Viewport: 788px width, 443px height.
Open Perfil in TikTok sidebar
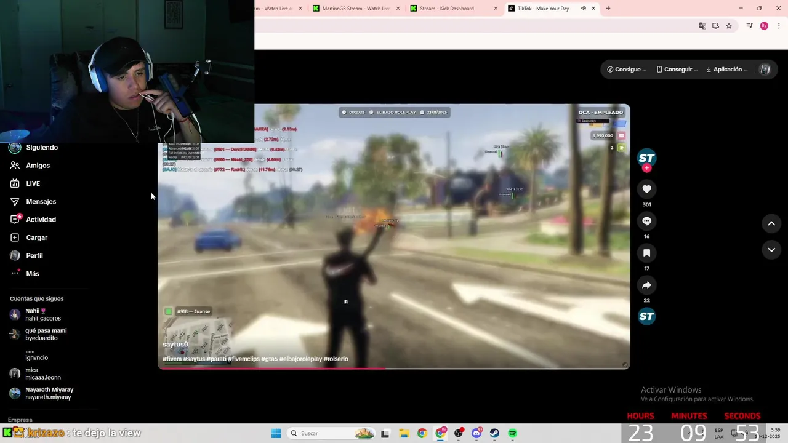[27, 255]
